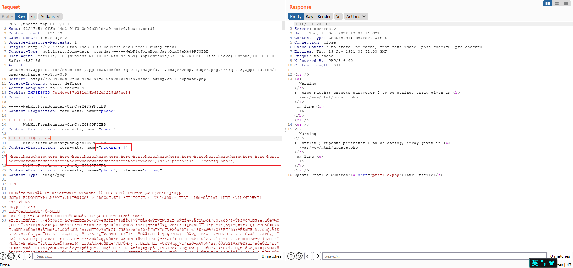Click 'Upgrade-Insecure-Requests: 1' header line
573x268 pixels.
click(x=42, y=42)
